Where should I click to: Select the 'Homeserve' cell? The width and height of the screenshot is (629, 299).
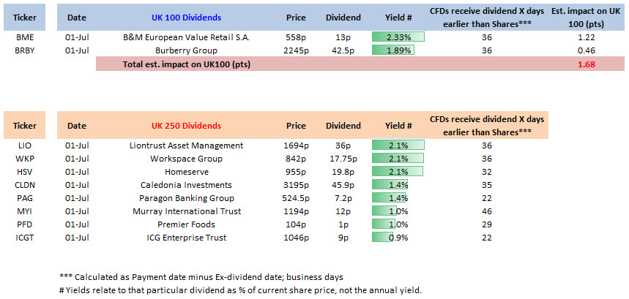coord(186,172)
